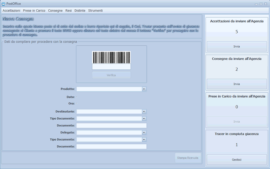Click the Prese in Carico da inviare all'Agenzia title
The image size is (270, 169).
[x=237, y=96]
